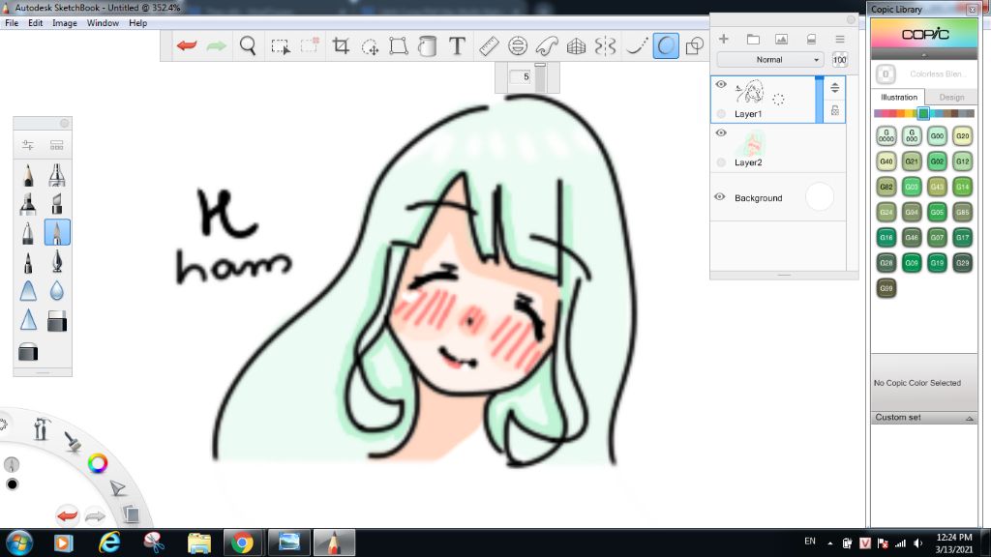Open the Draw Styles shapes tool
Image resolution: width=991 pixels, height=557 pixels.
pos(695,46)
